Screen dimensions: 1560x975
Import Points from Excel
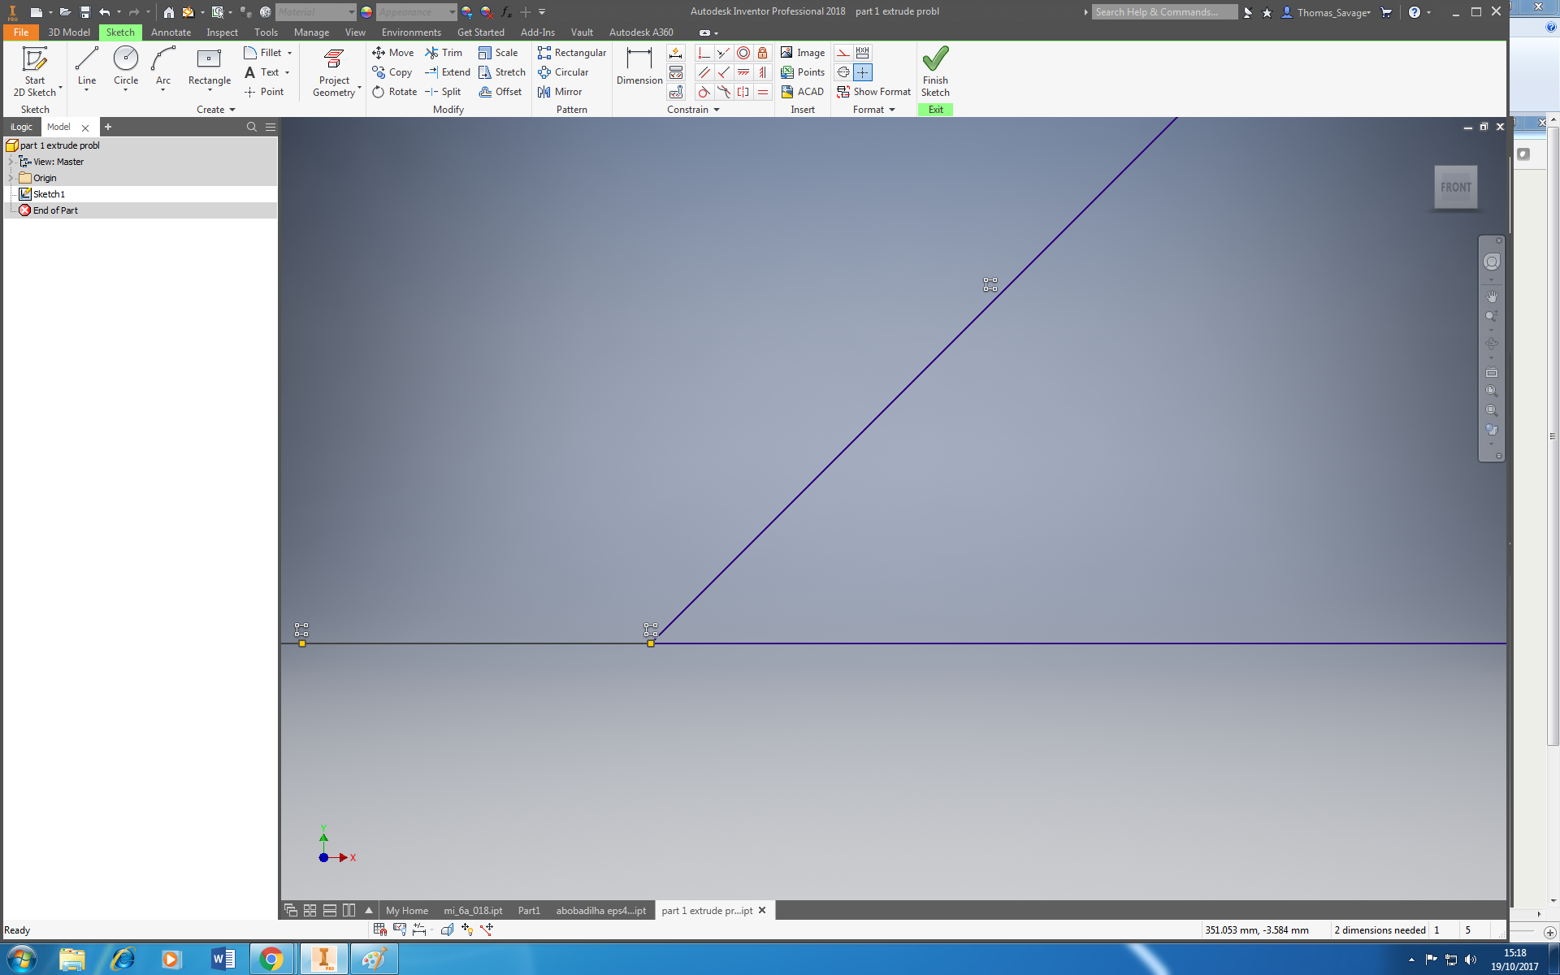[803, 72]
